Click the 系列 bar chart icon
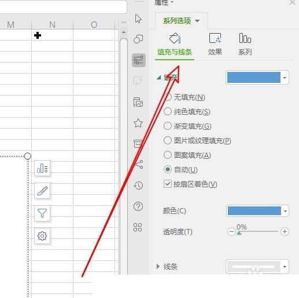Viewport: 299px width, 298px height. pyautogui.click(x=245, y=38)
